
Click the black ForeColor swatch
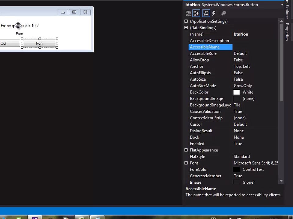pos(236,169)
